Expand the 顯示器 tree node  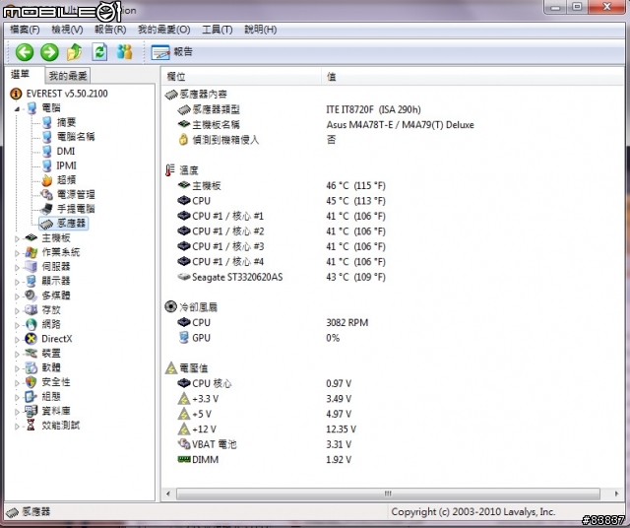17,283
